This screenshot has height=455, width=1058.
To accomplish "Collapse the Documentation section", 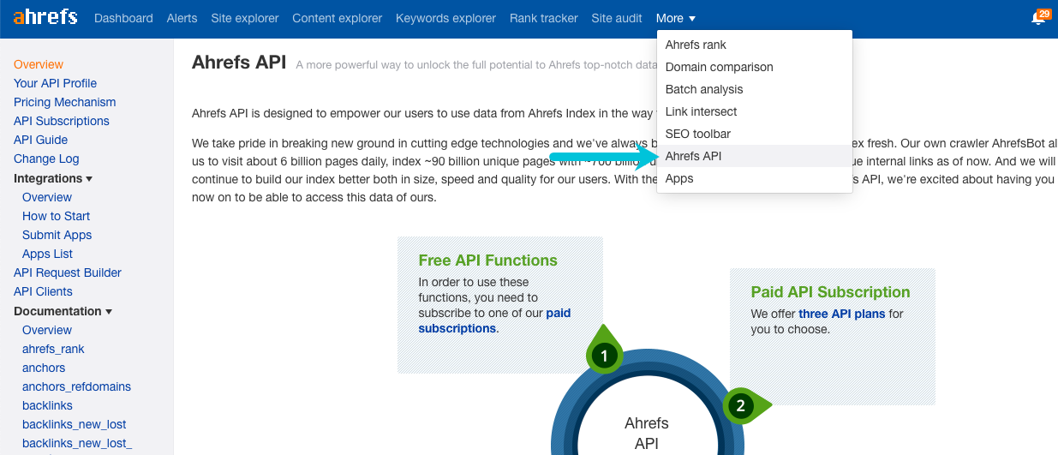I will 63,311.
